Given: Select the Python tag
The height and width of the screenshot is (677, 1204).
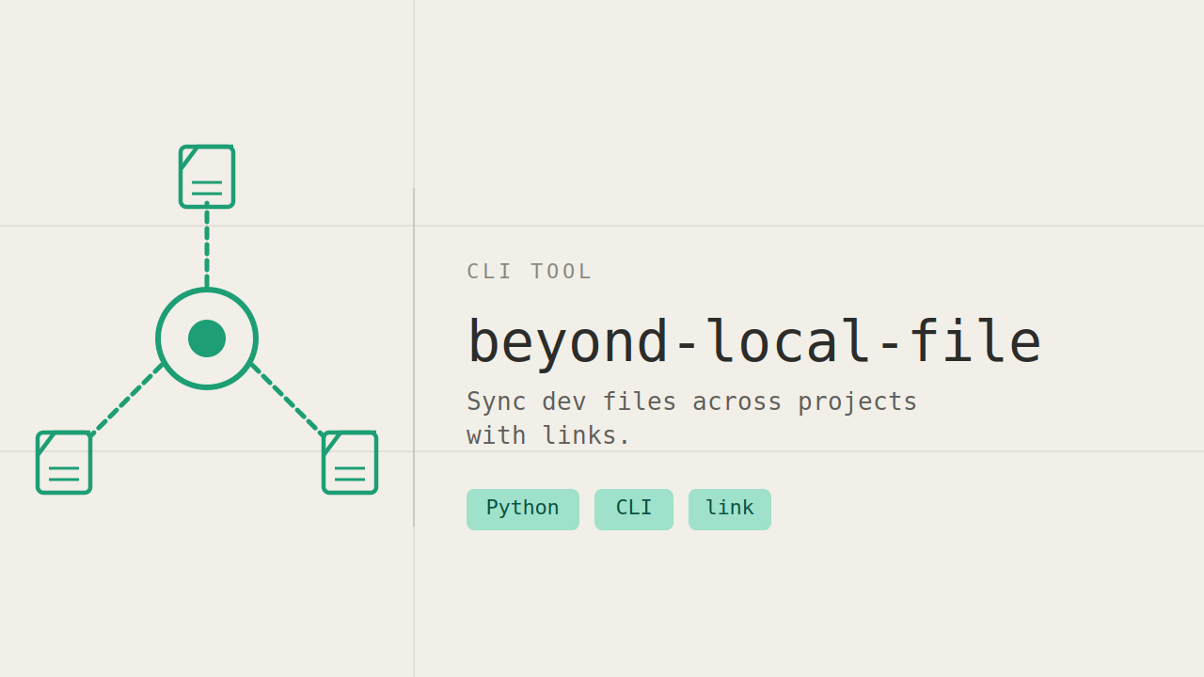Looking at the screenshot, I should click(522, 509).
